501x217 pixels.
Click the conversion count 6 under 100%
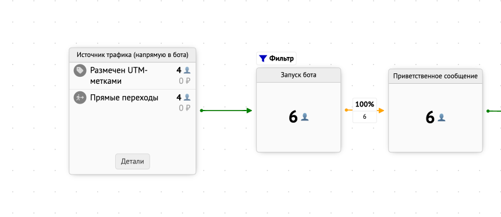365,117
